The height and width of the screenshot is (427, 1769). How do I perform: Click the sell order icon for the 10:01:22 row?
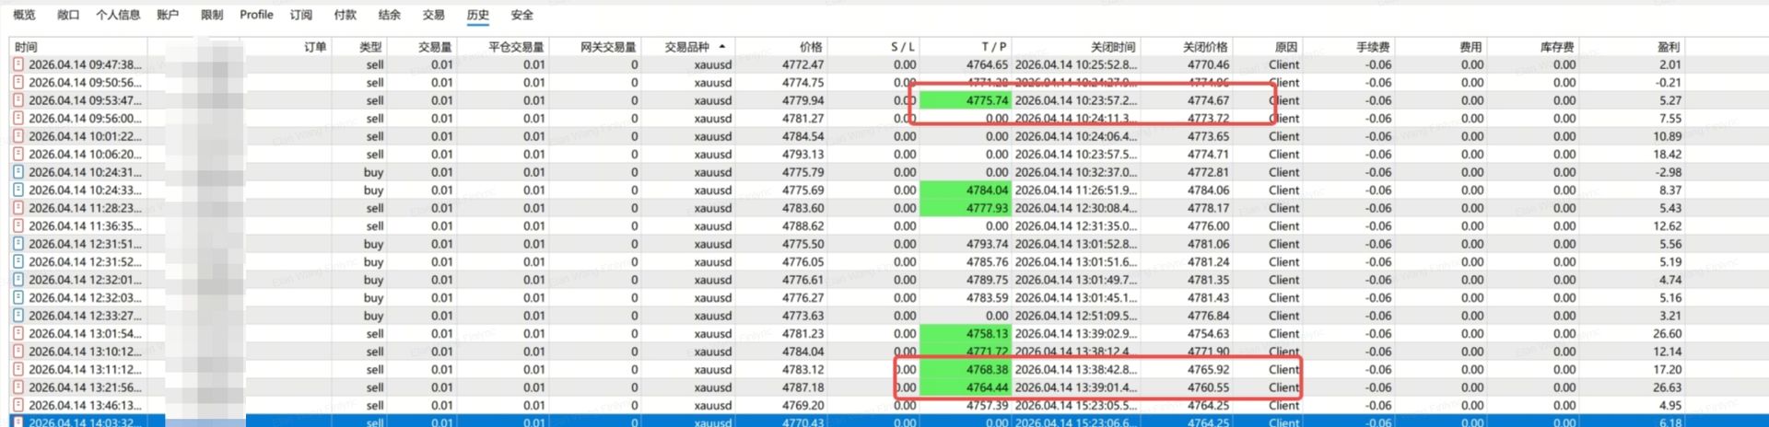[x=18, y=136]
